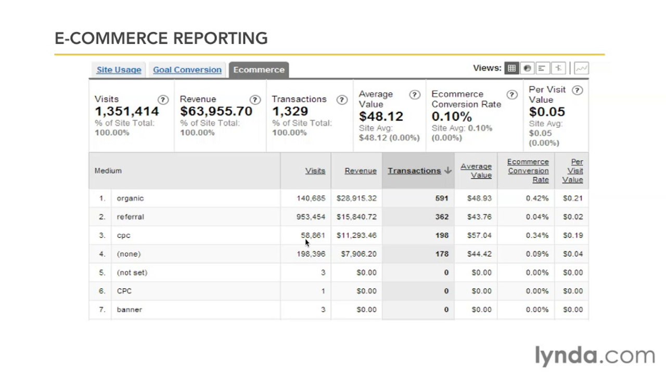Sort by Per Visit Value header
Viewport: 666px width, 374px height.
click(x=572, y=171)
